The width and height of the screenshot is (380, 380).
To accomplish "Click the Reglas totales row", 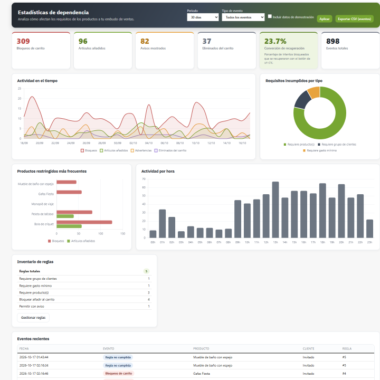I will point(84,271).
